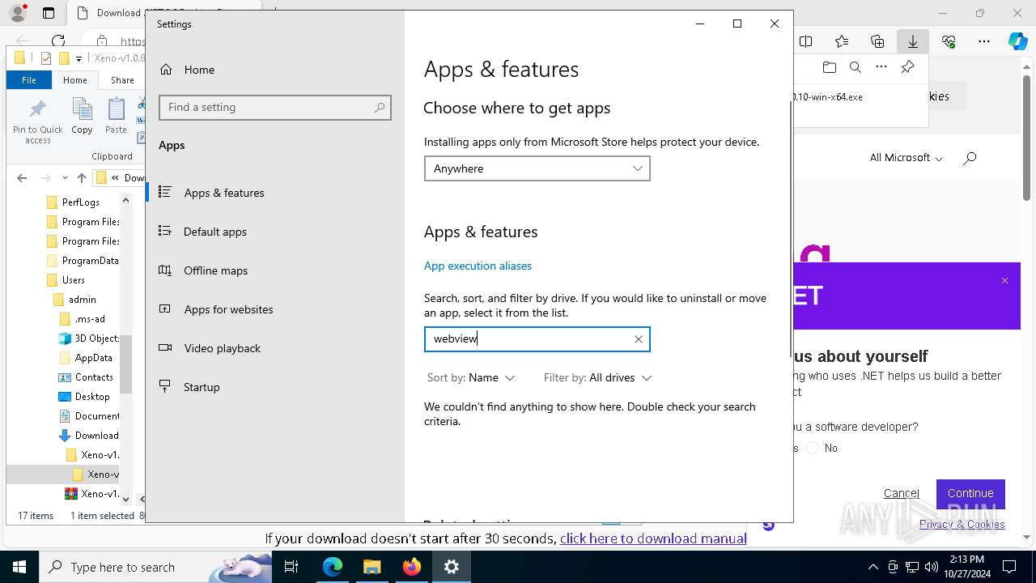Select Documents folder in tree
1036x583 pixels.
[88, 416]
